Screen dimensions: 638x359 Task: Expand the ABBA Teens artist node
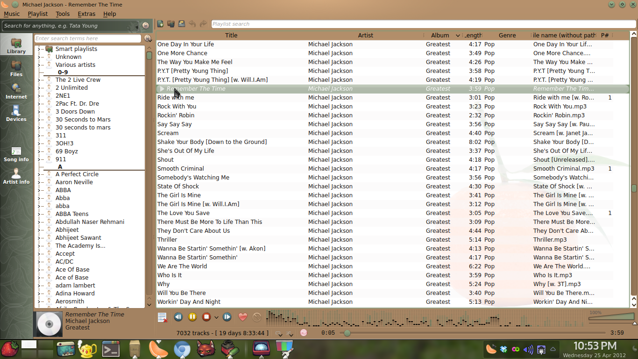click(x=39, y=214)
